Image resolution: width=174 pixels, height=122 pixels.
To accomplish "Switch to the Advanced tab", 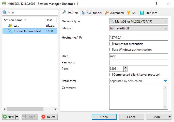I will coord(114,13).
